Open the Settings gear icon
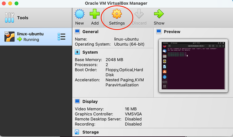 point(117,14)
